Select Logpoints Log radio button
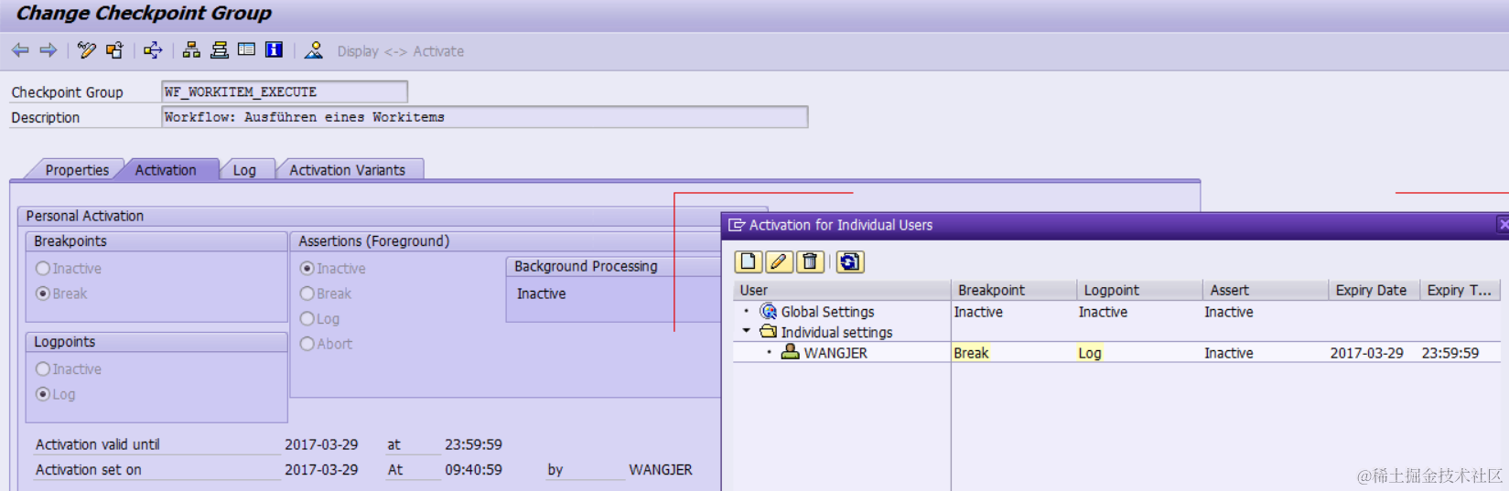 43,394
